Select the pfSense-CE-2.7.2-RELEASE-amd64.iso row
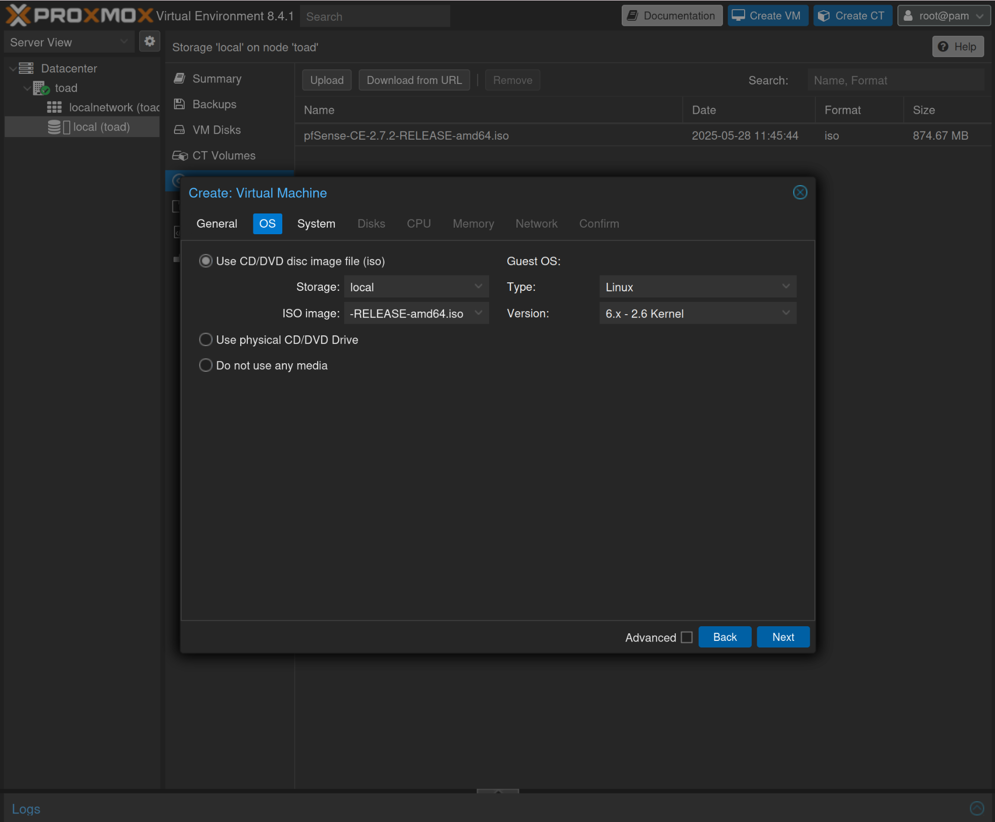This screenshot has height=822, width=995. pyautogui.click(x=642, y=136)
